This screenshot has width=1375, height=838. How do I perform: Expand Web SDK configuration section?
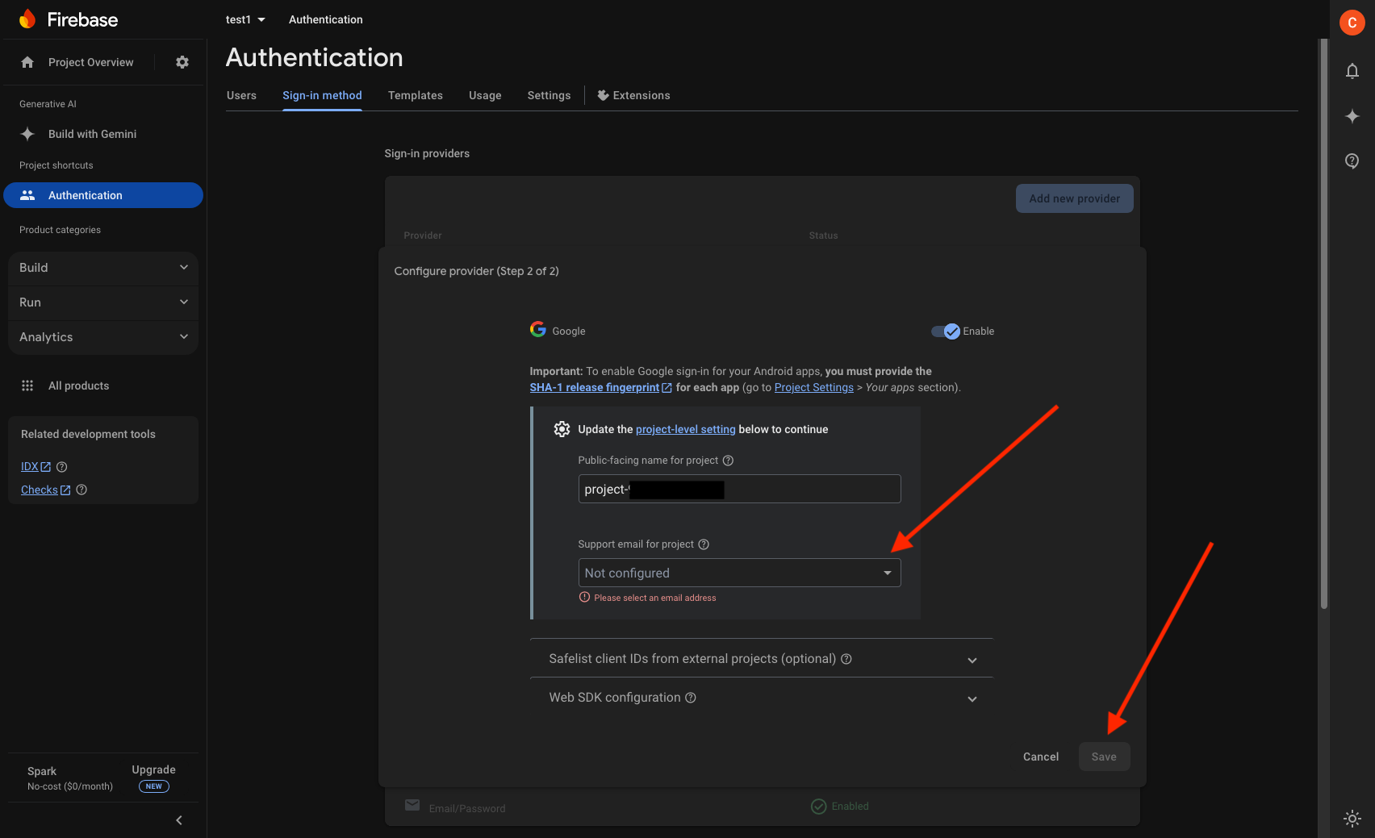pos(761,698)
